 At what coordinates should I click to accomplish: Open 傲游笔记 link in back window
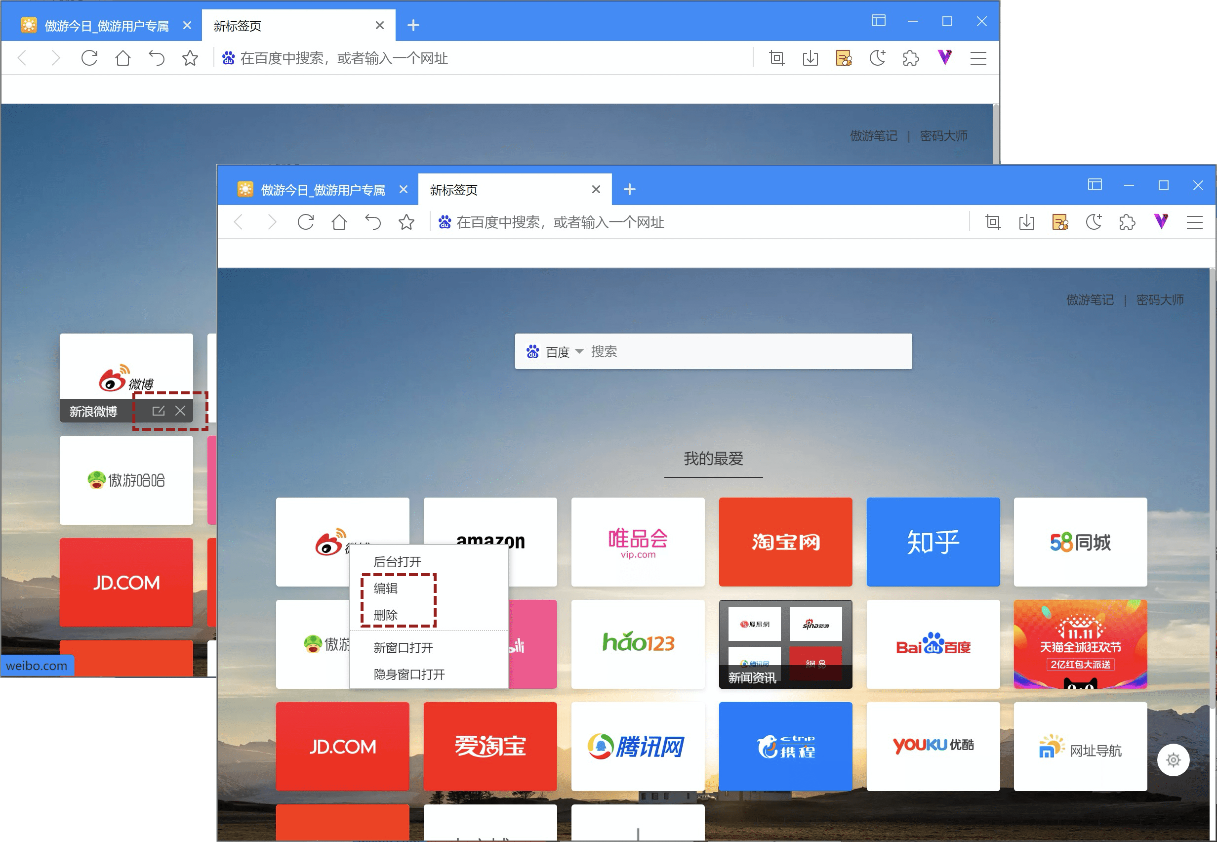coord(874,135)
